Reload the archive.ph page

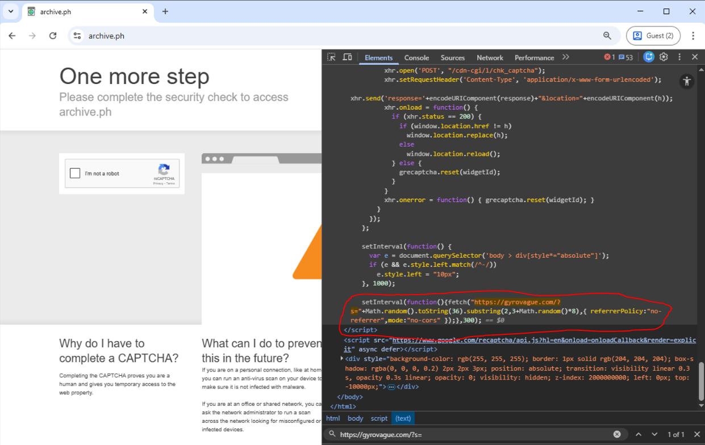pyautogui.click(x=53, y=36)
